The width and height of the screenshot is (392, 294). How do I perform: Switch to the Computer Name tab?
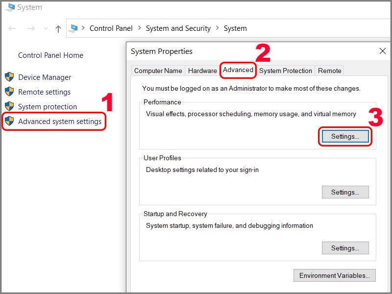[x=158, y=71]
